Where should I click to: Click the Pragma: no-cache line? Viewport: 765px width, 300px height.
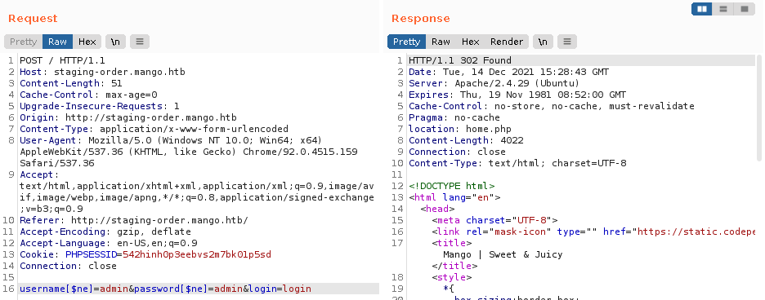(x=454, y=118)
